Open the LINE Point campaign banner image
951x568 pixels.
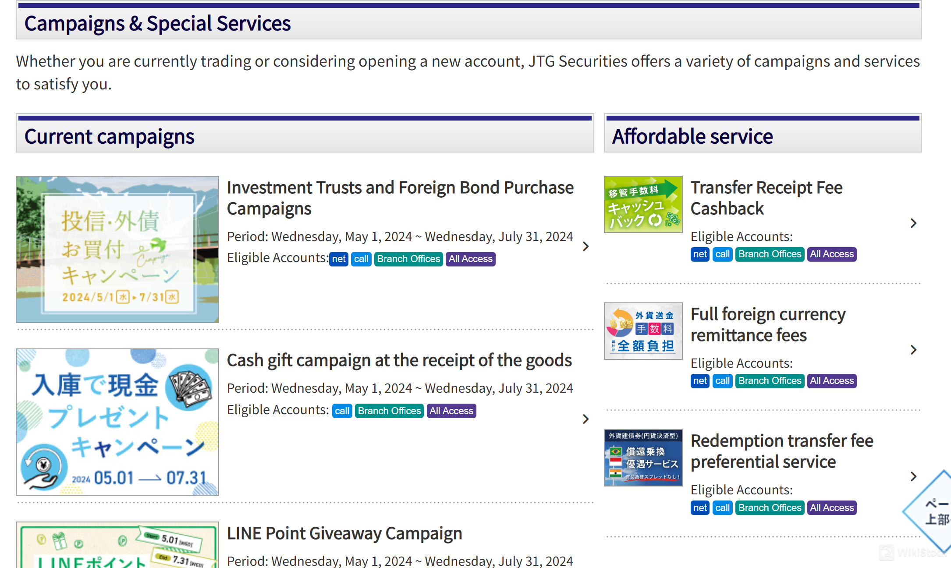point(117,546)
